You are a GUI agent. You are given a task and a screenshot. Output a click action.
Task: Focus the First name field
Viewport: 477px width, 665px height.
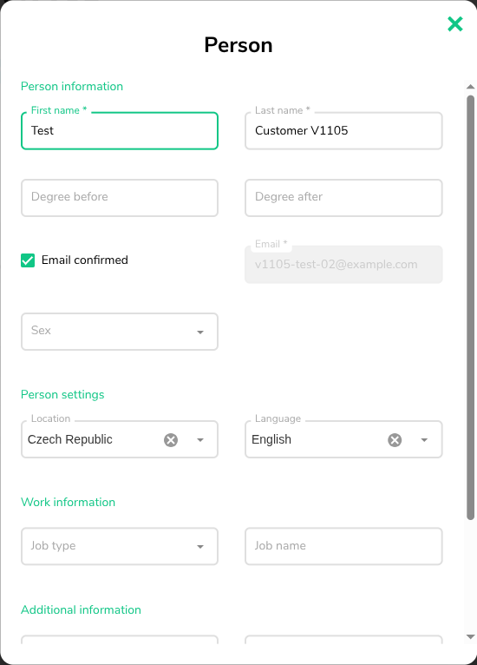[120, 130]
